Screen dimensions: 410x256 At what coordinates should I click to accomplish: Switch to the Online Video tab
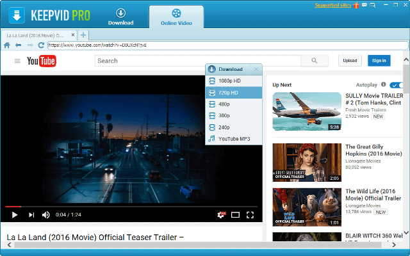pos(177,17)
